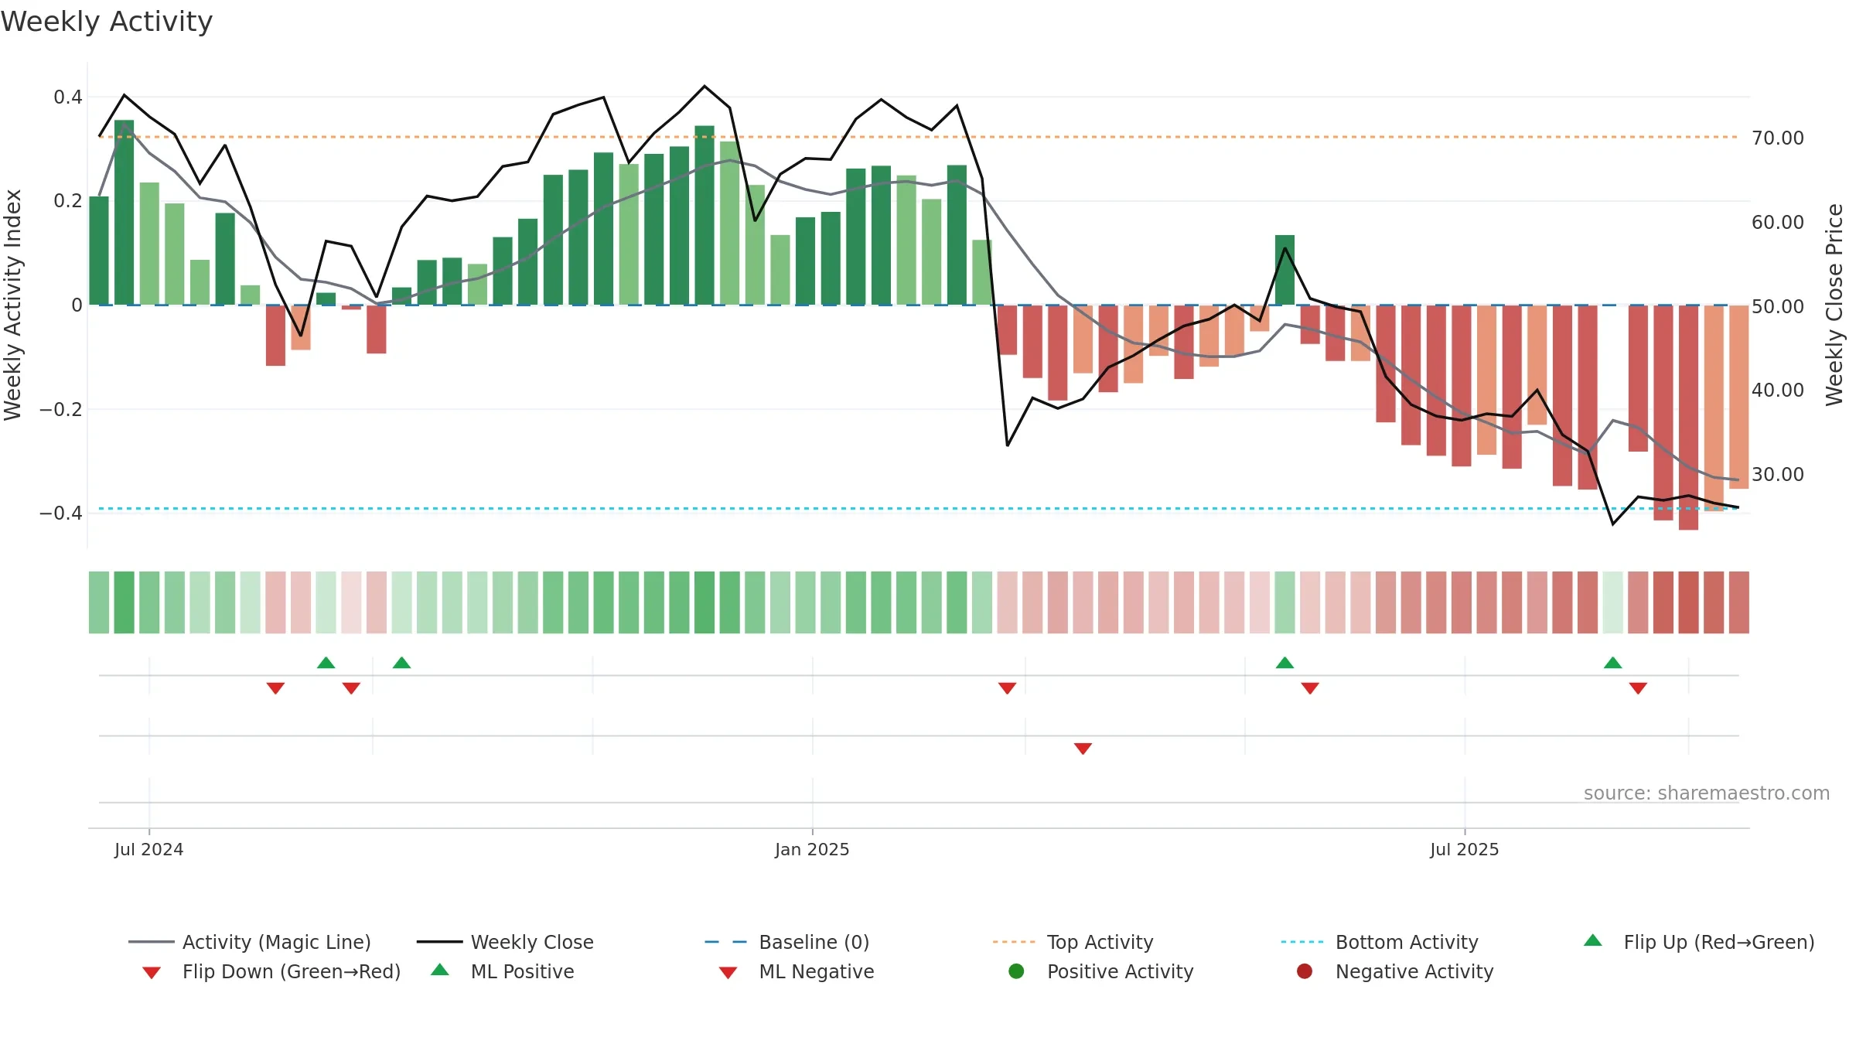Click the Jan 2025 axis label

point(812,849)
